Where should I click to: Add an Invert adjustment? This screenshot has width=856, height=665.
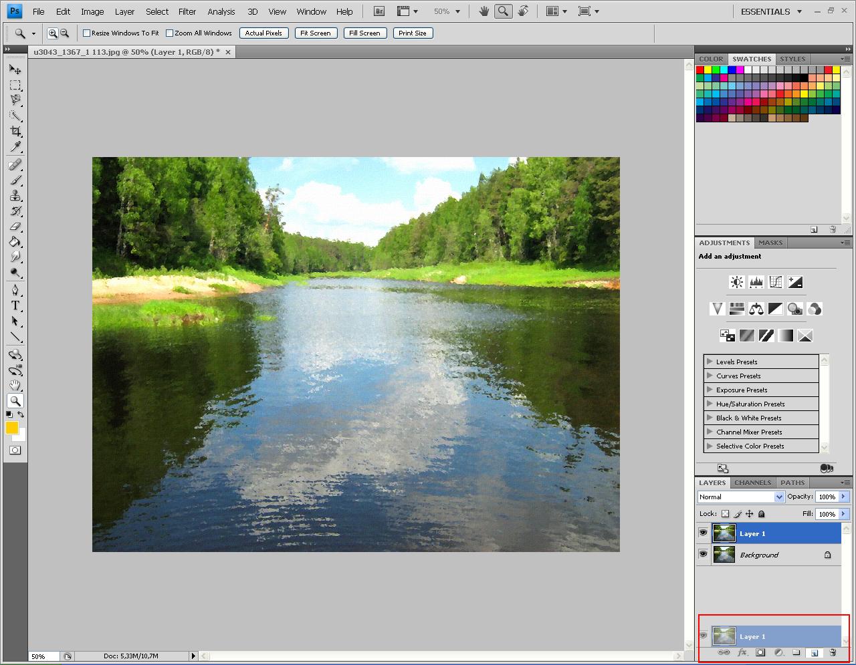tap(727, 336)
